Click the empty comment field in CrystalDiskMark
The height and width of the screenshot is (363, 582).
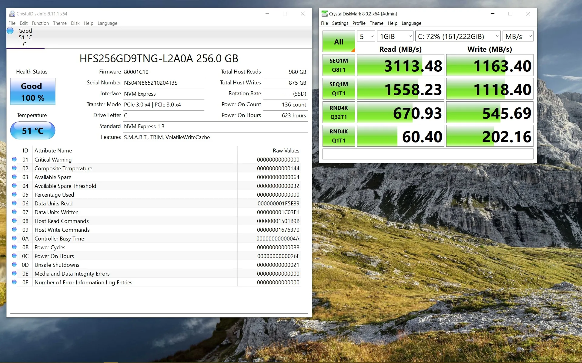tap(428, 154)
